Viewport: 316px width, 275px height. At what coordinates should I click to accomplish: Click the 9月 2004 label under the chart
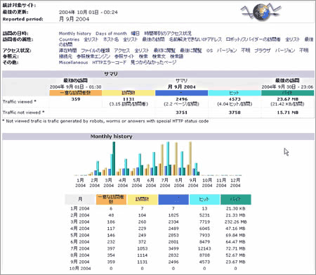[193, 183]
